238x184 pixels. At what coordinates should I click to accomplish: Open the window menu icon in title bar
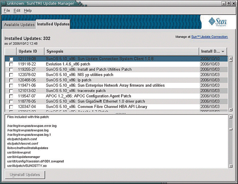pyautogui.click(x=4, y=3)
